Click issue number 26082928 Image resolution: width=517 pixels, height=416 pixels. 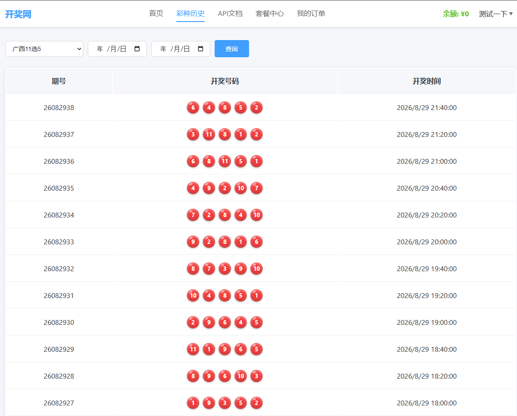coord(59,376)
